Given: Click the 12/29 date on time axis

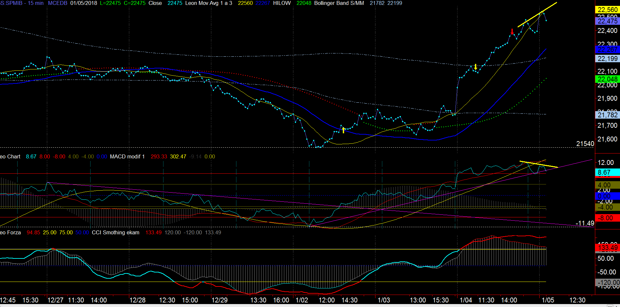Looking at the screenshot, I should 219,300.
